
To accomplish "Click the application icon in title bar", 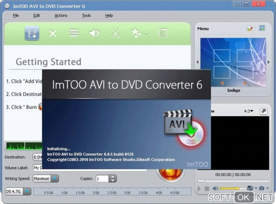I will pos(7,6).
